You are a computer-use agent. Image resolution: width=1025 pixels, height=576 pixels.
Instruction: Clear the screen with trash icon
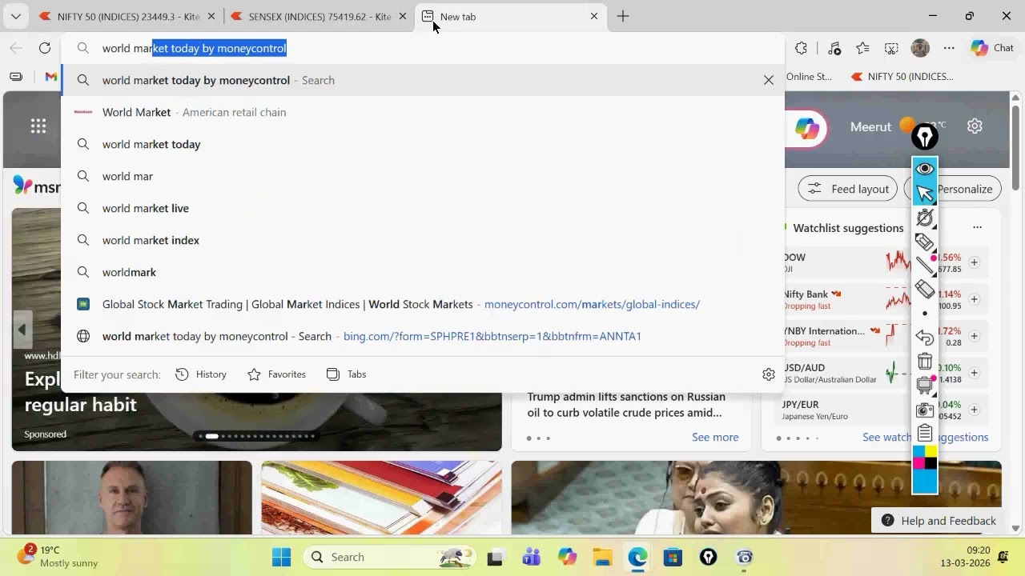click(925, 362)
